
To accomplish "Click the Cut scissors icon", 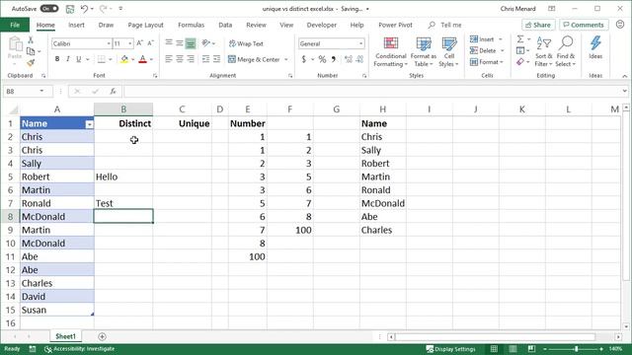I will click(x=31, y=40).
